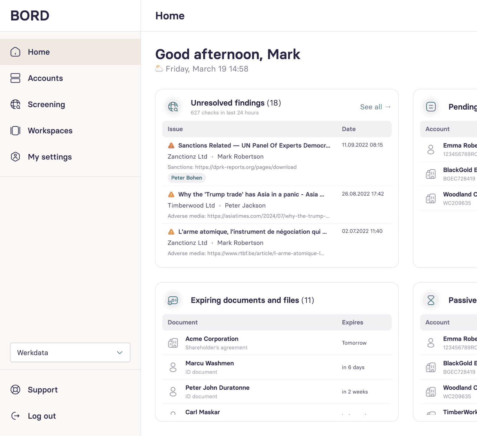Open Screening from the sidebar
This screenshot has width=477, height=436.
click(70, 104)
